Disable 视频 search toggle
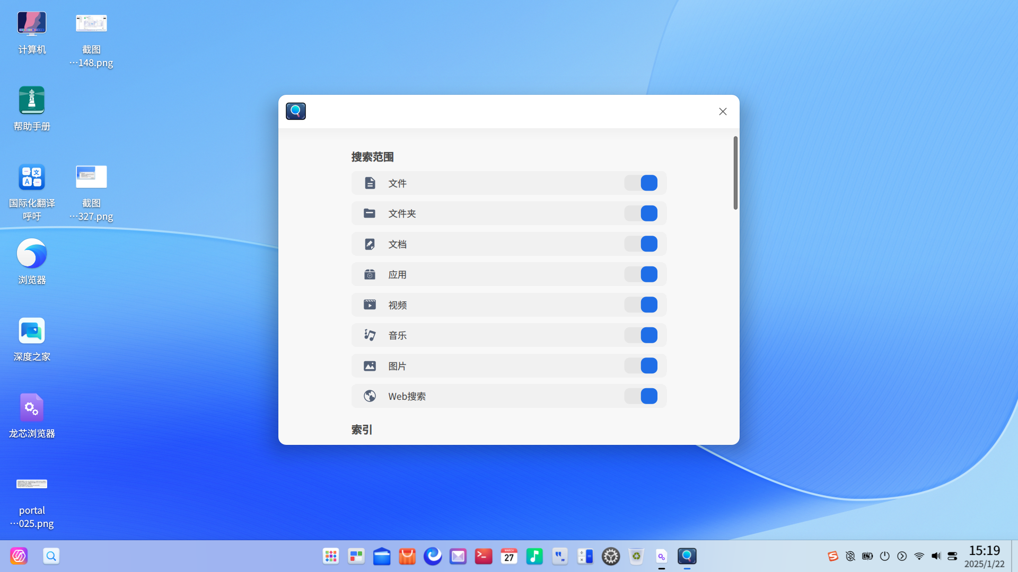Screen dimensions: 1018x572 click(x=641, y=305)
